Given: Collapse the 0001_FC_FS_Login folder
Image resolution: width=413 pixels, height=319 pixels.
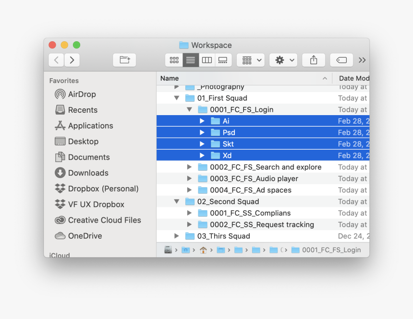Looking at the screenshot, I should tap(189, 109).
